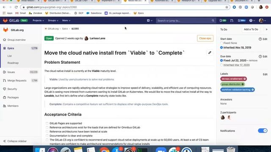
Task: Remove the group::distribution label
Action: (243, 84)
